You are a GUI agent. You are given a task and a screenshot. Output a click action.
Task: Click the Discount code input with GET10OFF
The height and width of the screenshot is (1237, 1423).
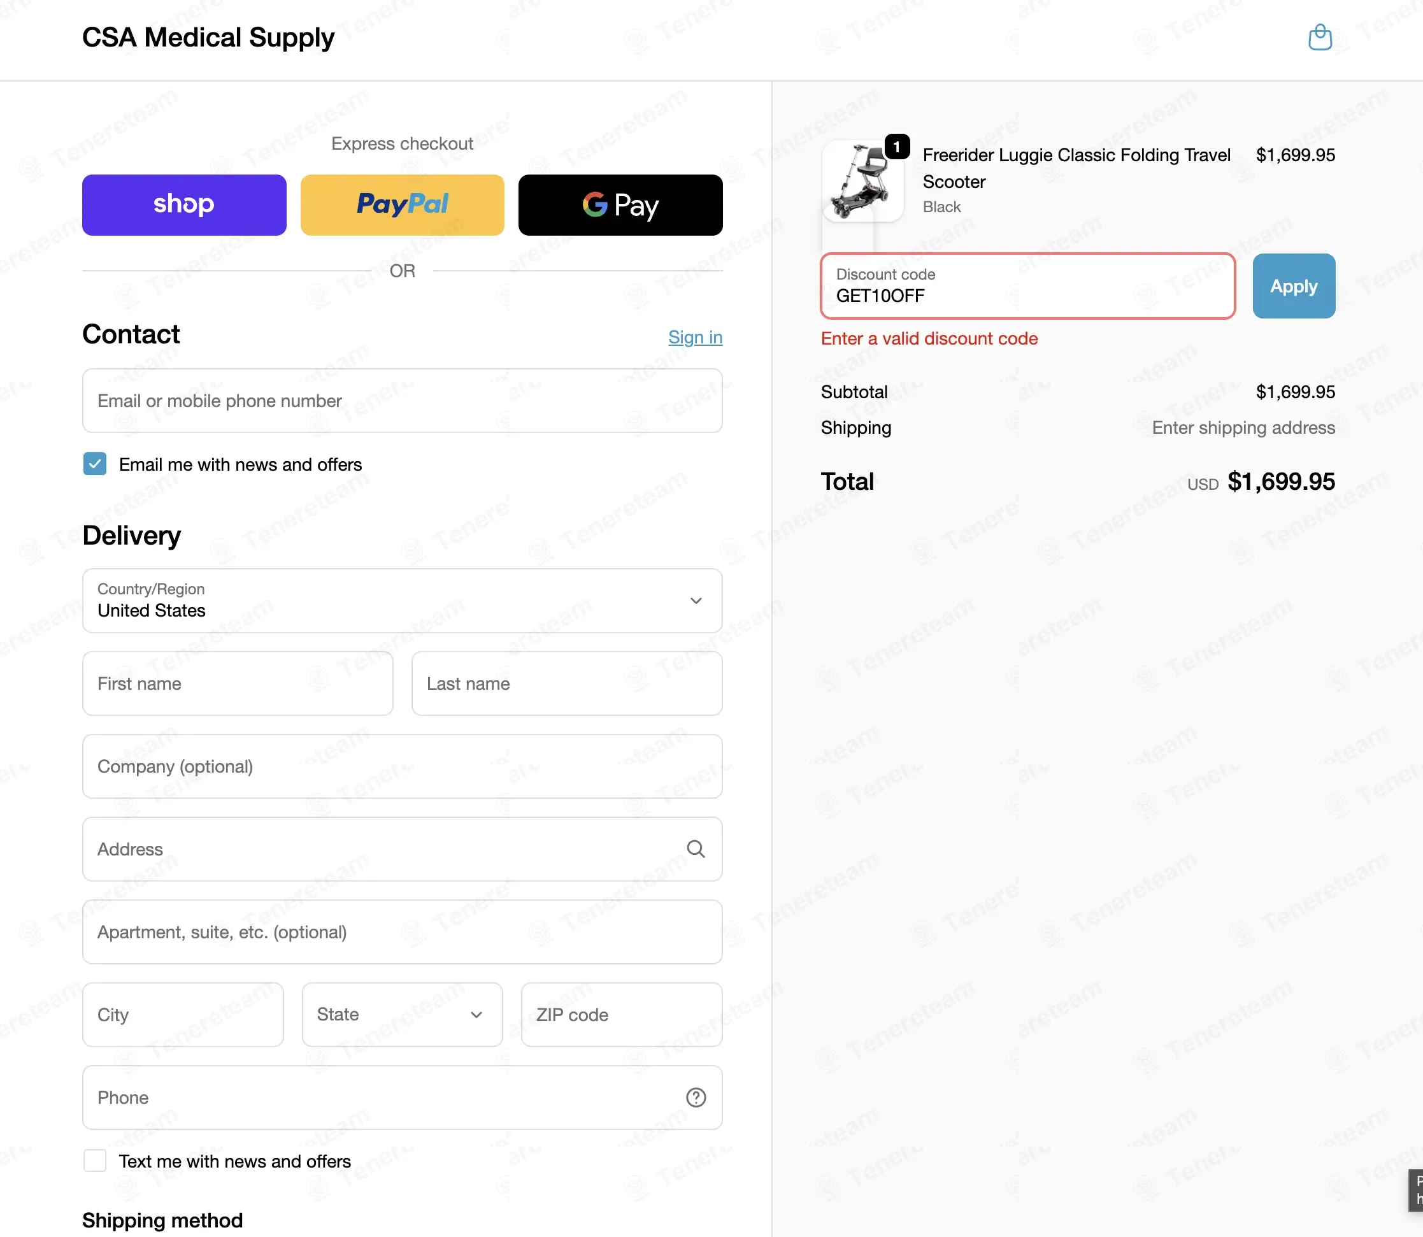click(1027, 286)
